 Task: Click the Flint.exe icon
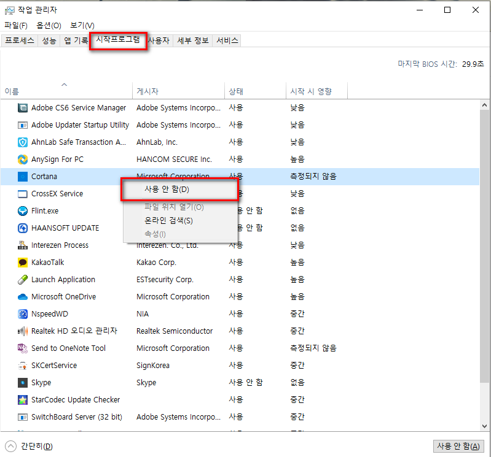coord(23,211)
